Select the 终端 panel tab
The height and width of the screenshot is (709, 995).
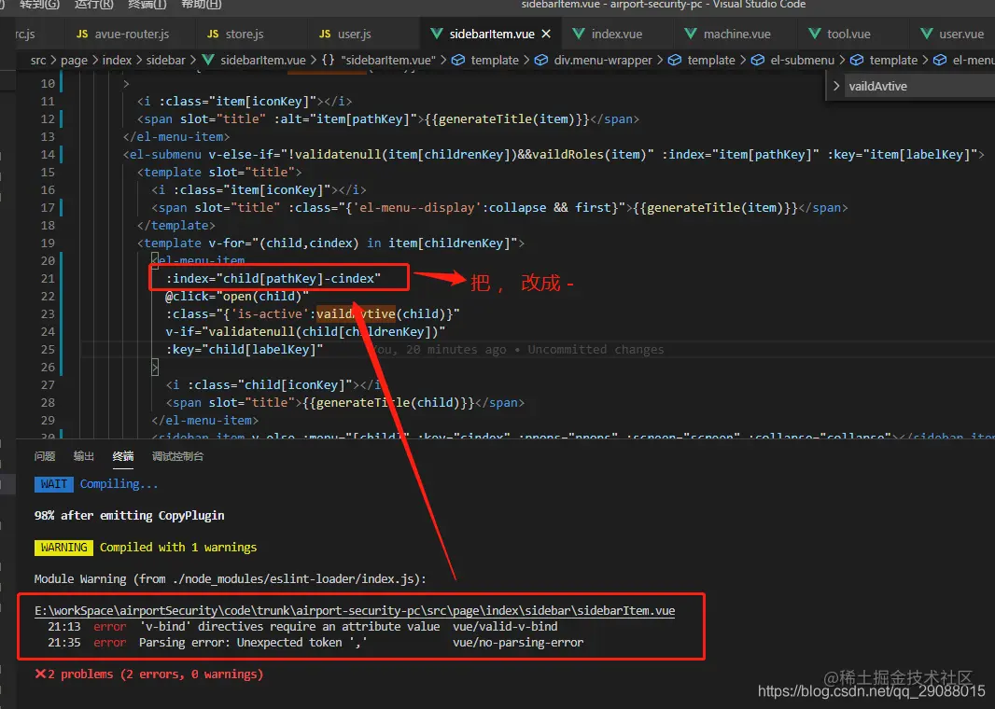tap(123, 456)
